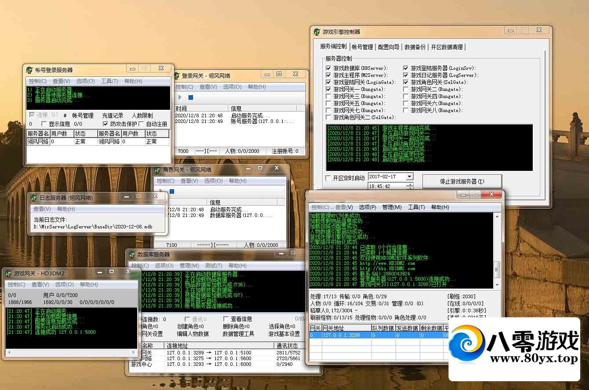Image resolution: width=589 pixels, height=390 pixels.
Task: Start service with 登录网关 play icon
Action: click(x=180, y=97)
